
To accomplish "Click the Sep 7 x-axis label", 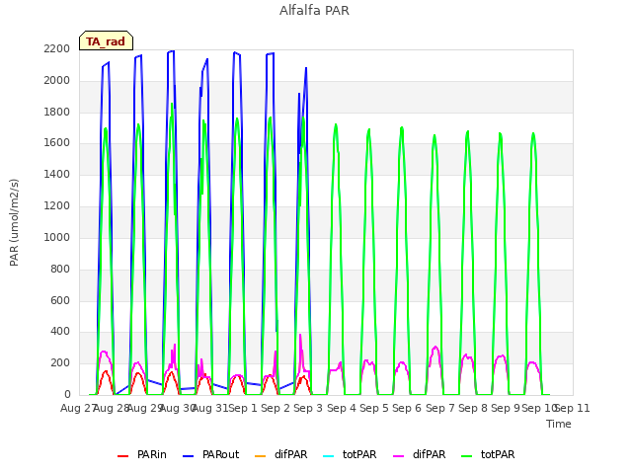I will [440, 408].
